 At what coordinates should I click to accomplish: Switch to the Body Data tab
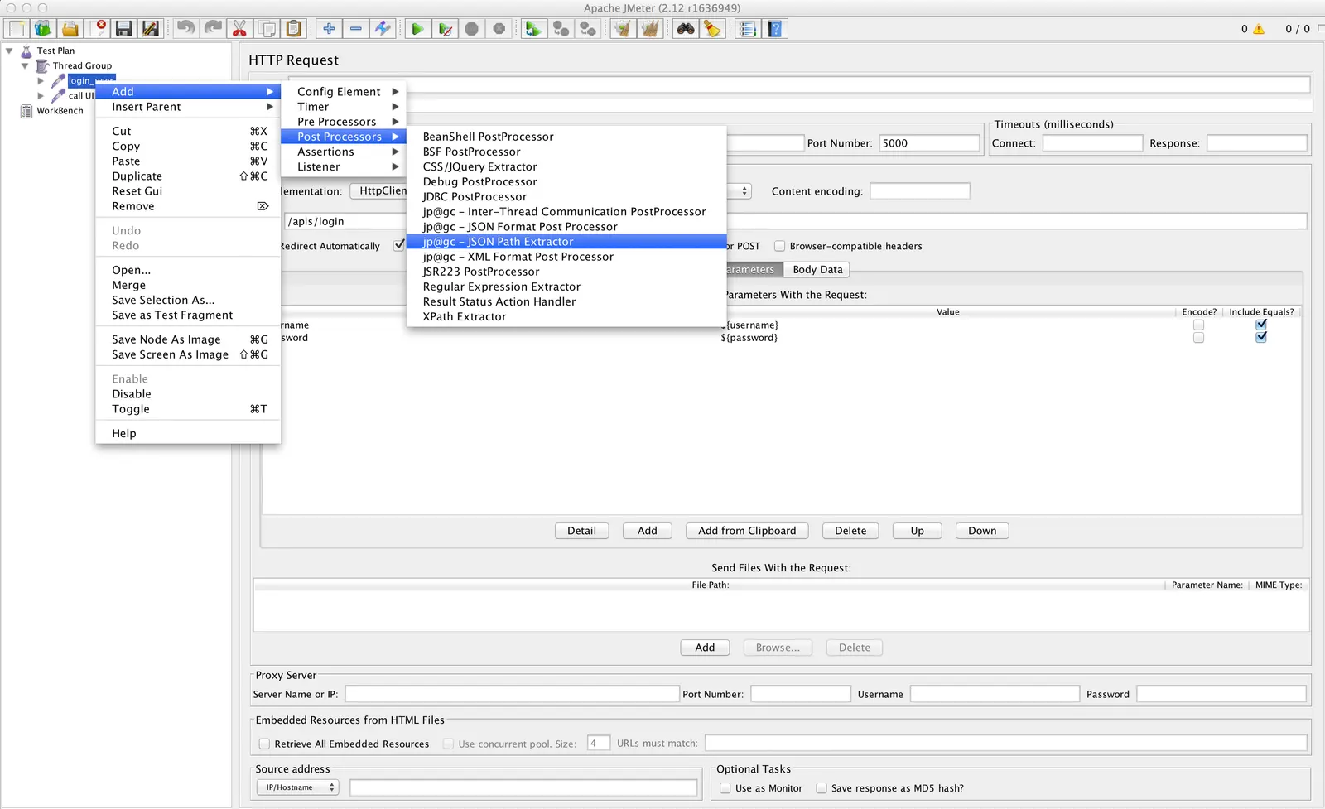(x=817, y=269)
